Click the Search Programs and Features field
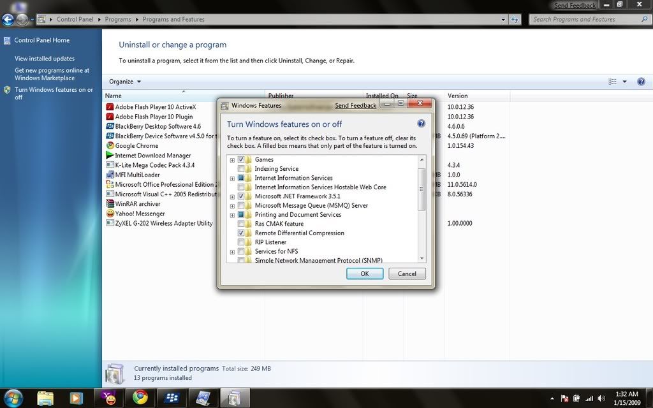653x408 pixels. point(583,20)
